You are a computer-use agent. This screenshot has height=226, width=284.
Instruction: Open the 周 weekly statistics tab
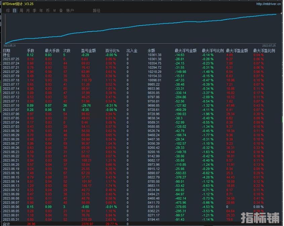click(x=21, y=10)
